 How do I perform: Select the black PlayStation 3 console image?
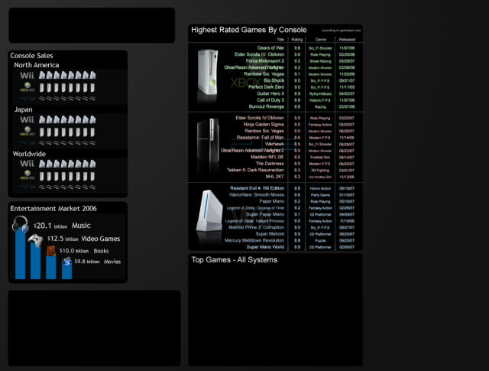pos(208,141)
